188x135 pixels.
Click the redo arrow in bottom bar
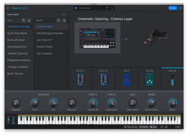coord(170,127)
